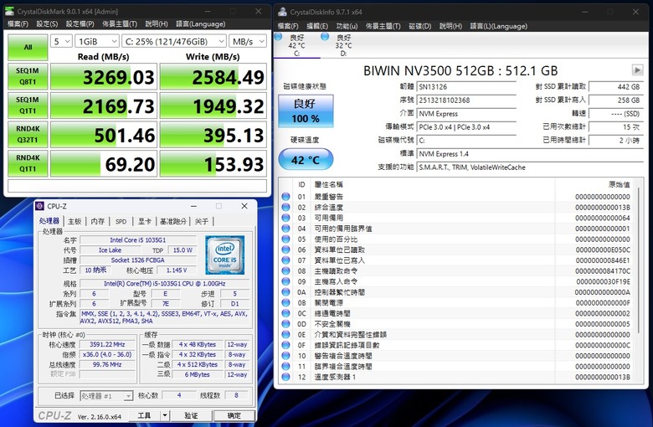
Task: Open the MB/s unit dropdown
Action: (x=248, y=41)
